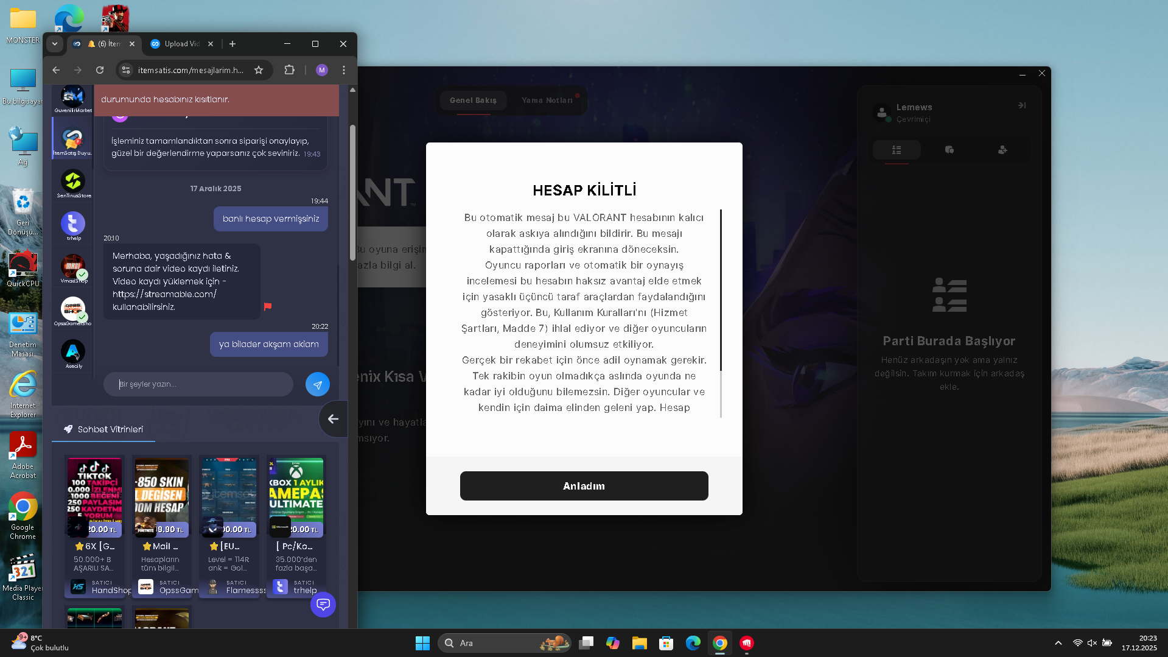This screenshot has height=657, width=1168.
Task: Expand the Chrome tab search dropdown
Action: click(x=55, y=44)
